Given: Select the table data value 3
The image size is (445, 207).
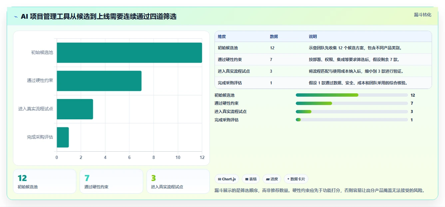Looking at the screenshot, I should point(271,71).
